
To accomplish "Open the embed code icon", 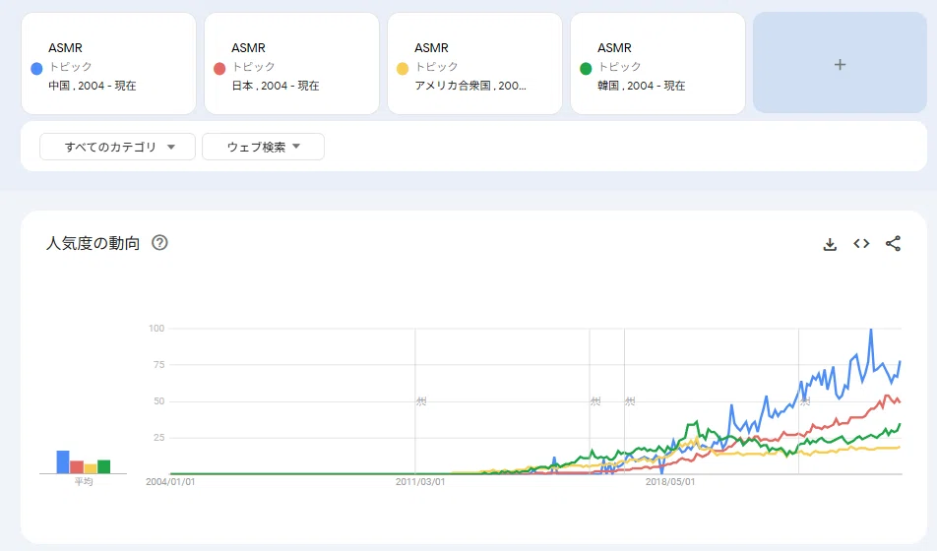I will tap(861, 243).
